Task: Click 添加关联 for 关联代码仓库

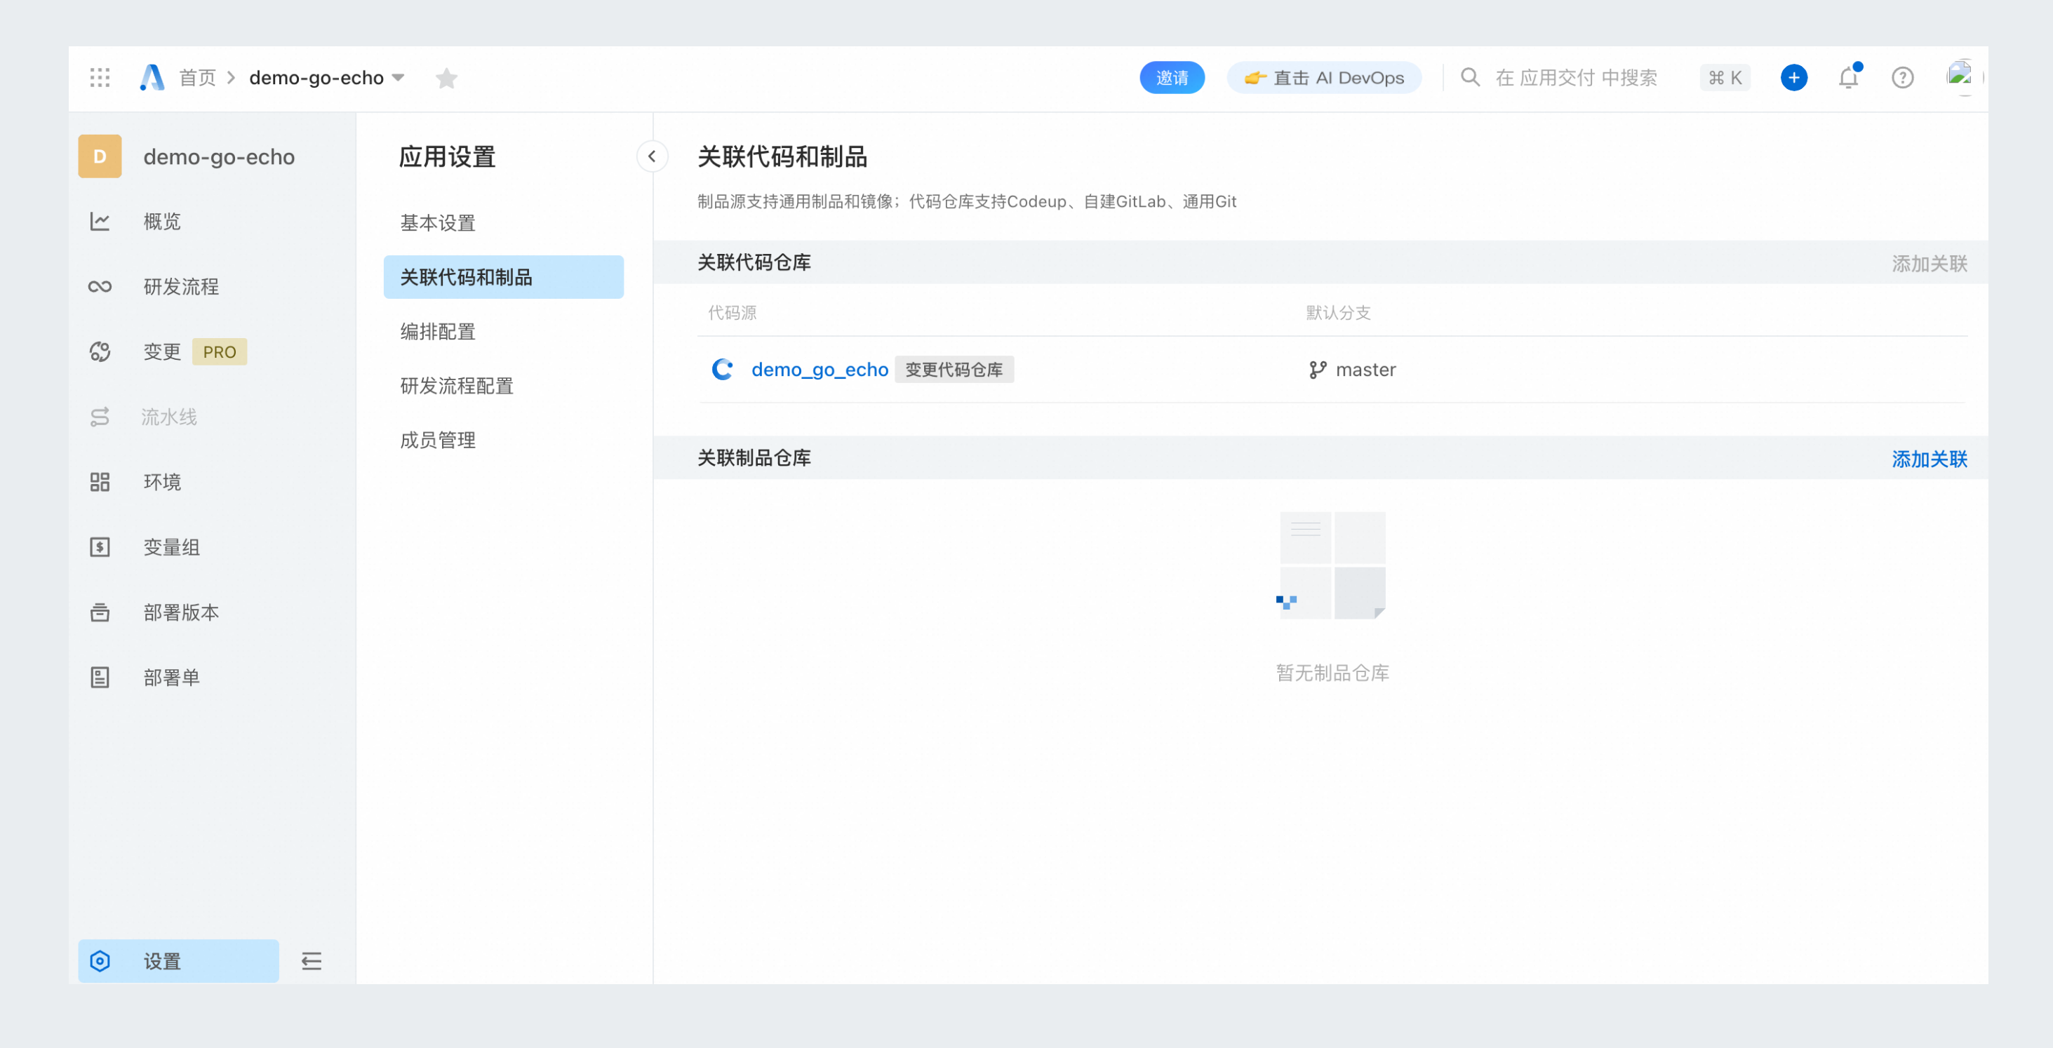Action: point(1930,264)
